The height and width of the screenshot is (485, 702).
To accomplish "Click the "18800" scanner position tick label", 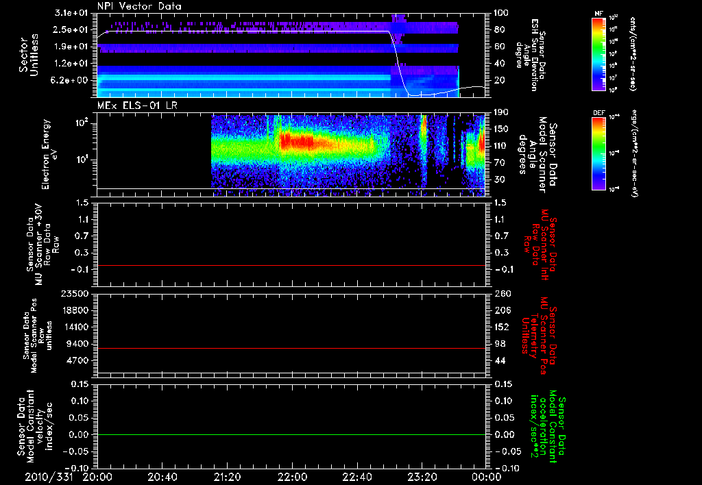I will tap(74, 310).
